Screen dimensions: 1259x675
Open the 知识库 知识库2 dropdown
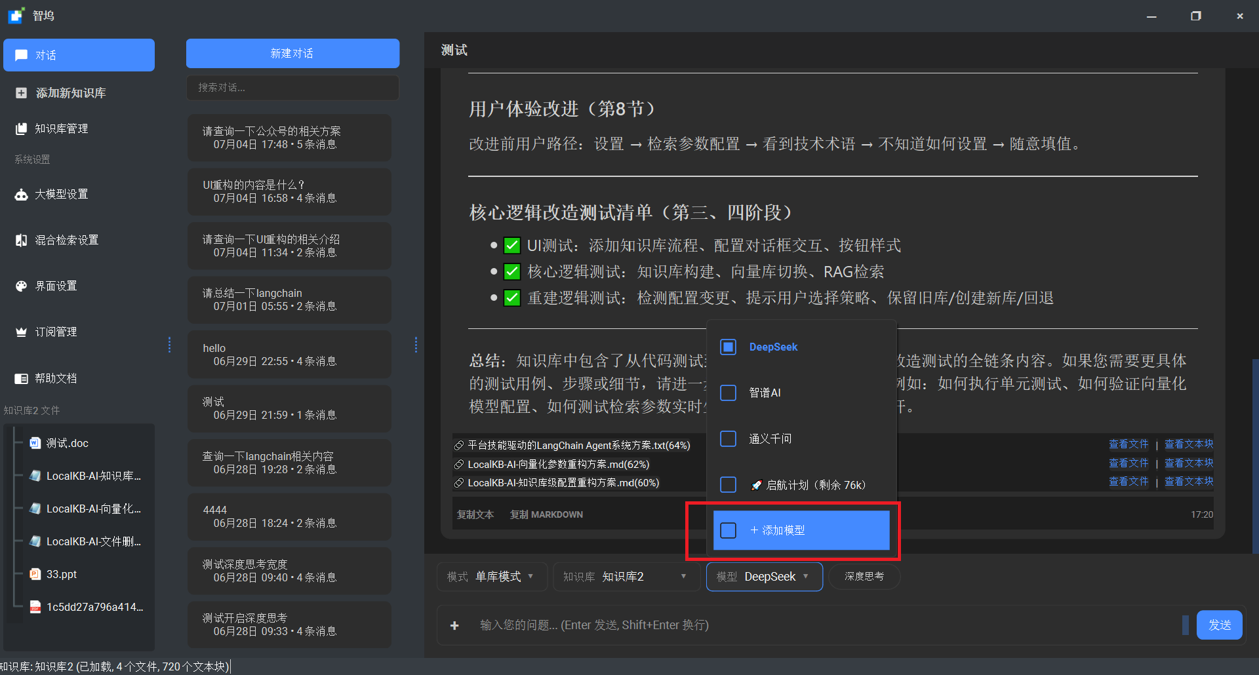pyautogui.click(x=626, y=577)
